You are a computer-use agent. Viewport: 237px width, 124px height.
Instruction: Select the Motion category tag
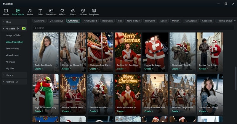tap(175, 21)
